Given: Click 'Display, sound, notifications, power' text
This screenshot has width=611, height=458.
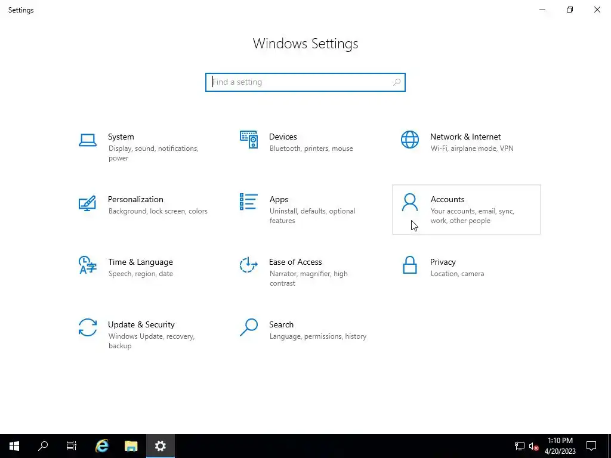Looking at the screenshot, I should [153, 153].
